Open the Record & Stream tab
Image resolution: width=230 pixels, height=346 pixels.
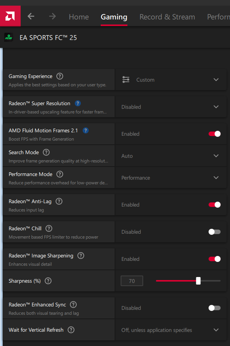[167, 17]
